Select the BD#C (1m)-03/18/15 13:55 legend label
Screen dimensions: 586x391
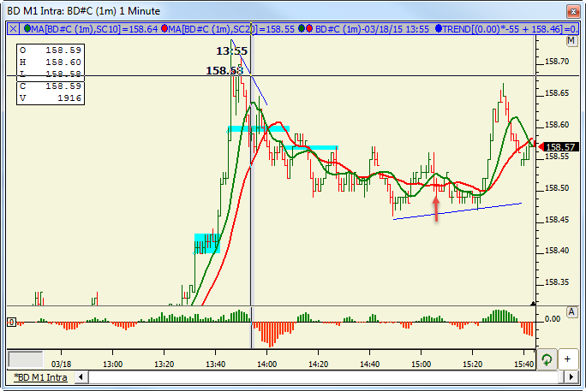pyautogui.click(x=372, y=29)
